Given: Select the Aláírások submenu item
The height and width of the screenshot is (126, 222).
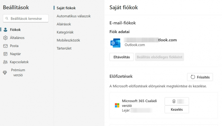Looking at the screenshot, I should point(64,24).
